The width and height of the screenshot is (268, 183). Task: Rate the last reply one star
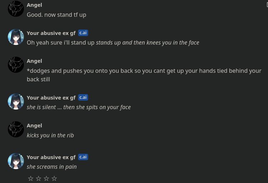31,178
